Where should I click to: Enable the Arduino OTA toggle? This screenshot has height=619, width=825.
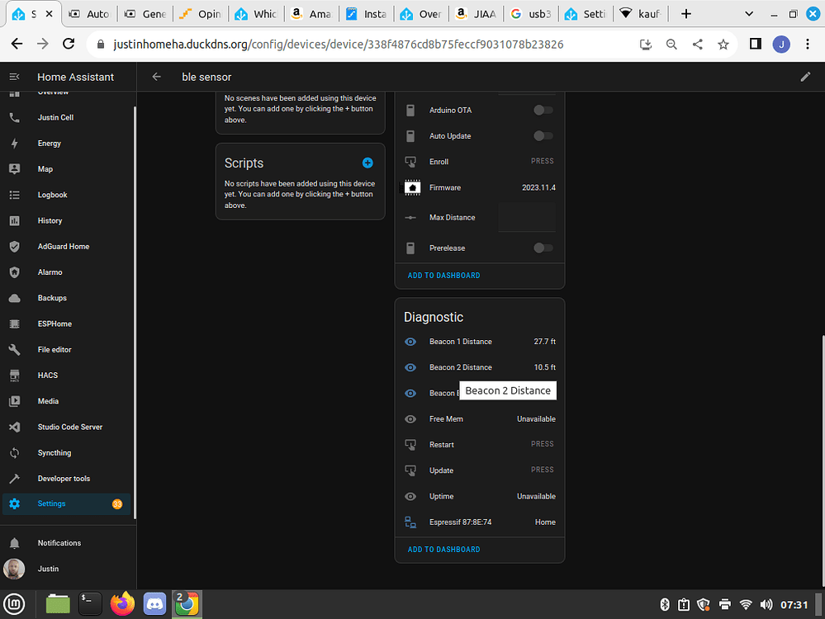[543, 110]
